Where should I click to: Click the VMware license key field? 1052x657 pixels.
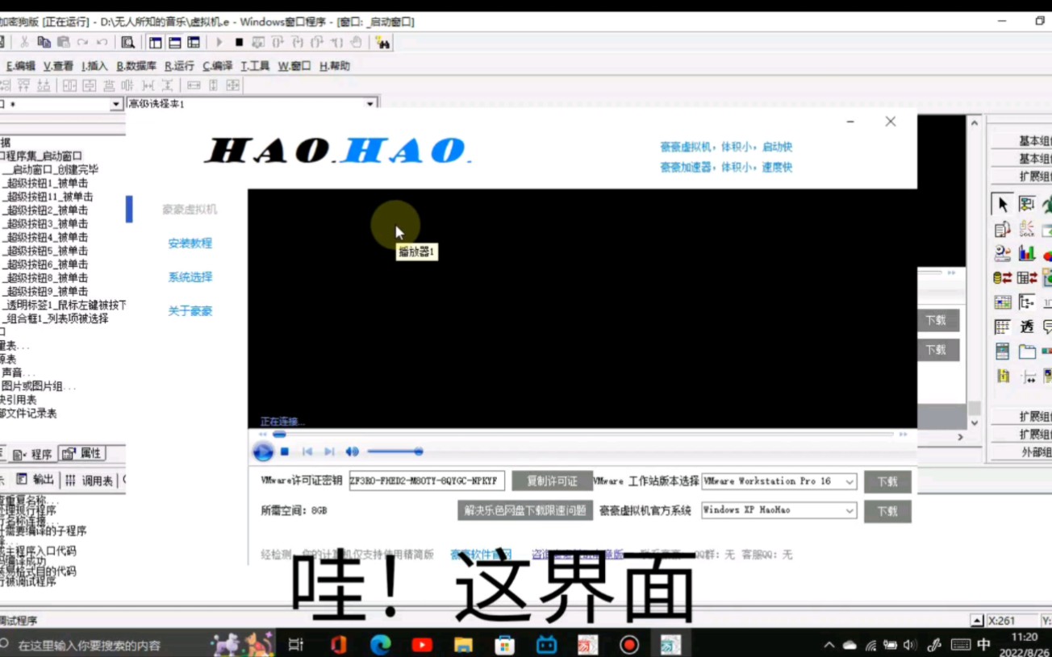click(x=427, y=481)
